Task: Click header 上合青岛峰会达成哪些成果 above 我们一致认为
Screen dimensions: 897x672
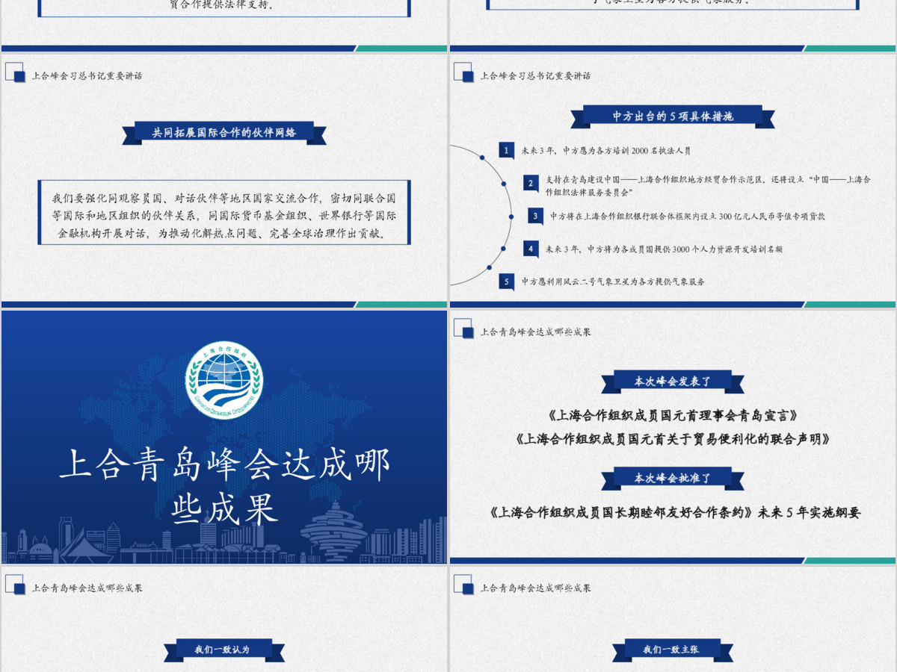Action: tap(87, 588)
